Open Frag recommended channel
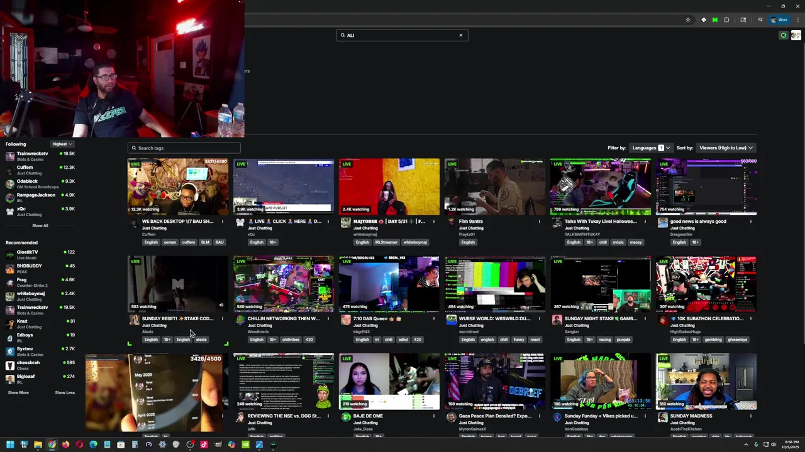This screenshot has height=452, width=805. click(x=40, y=282)
